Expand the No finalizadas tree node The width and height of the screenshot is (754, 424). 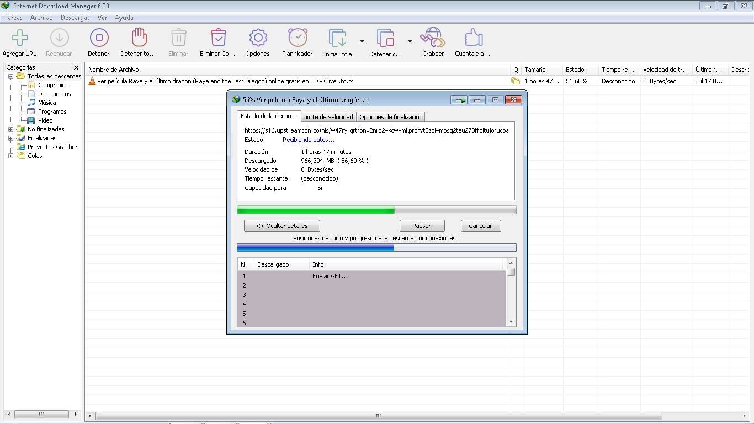[10, 129]
